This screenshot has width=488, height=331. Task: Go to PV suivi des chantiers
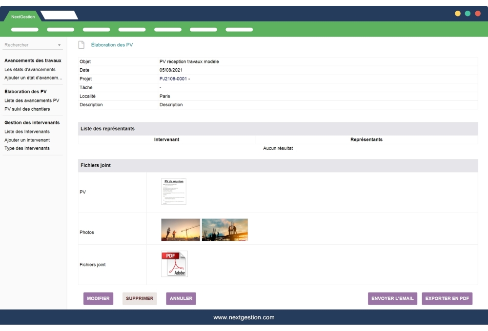click(27, 109)
